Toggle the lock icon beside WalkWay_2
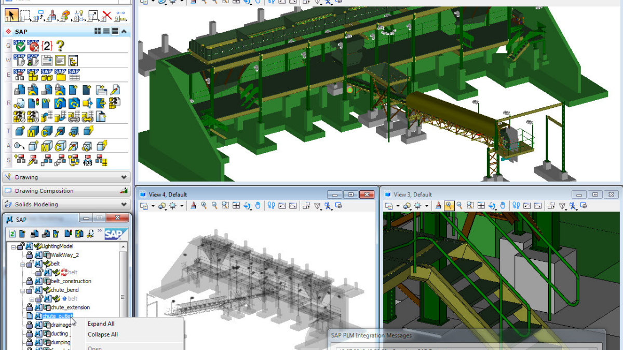Viewport: 623px width, 350px height. tap(29, 255)
